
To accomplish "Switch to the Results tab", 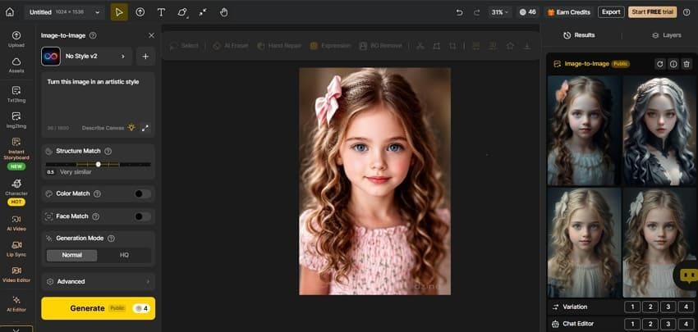I will (x=579, y=35).
